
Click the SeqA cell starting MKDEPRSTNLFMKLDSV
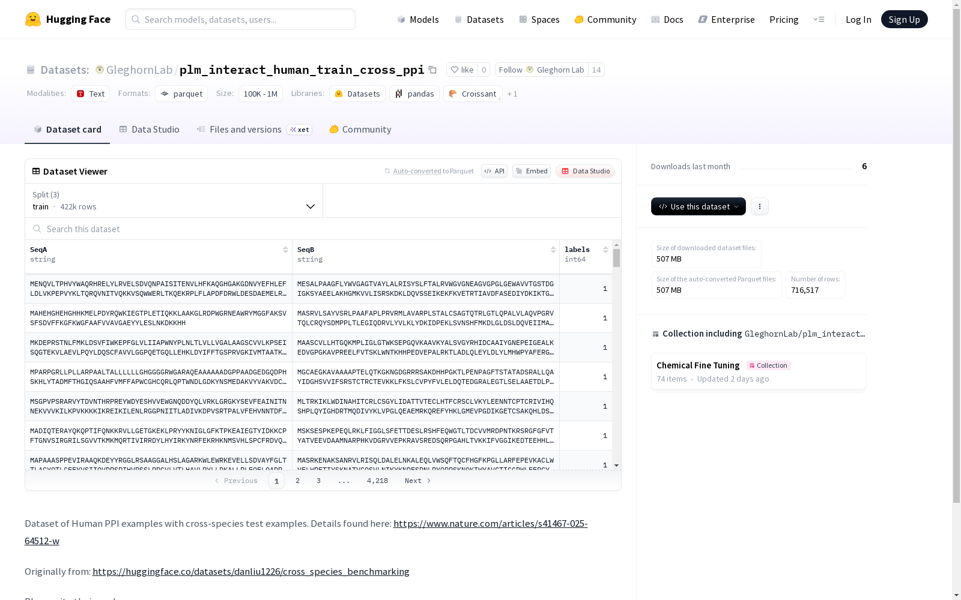point(159,347)
